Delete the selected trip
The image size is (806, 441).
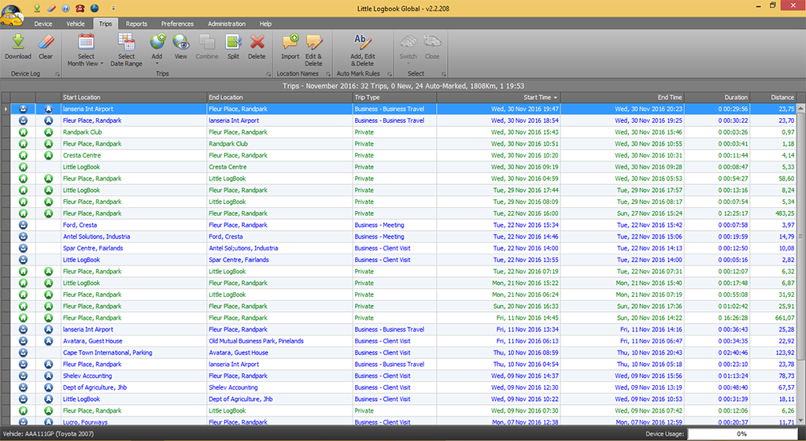(x=257, y=43)
